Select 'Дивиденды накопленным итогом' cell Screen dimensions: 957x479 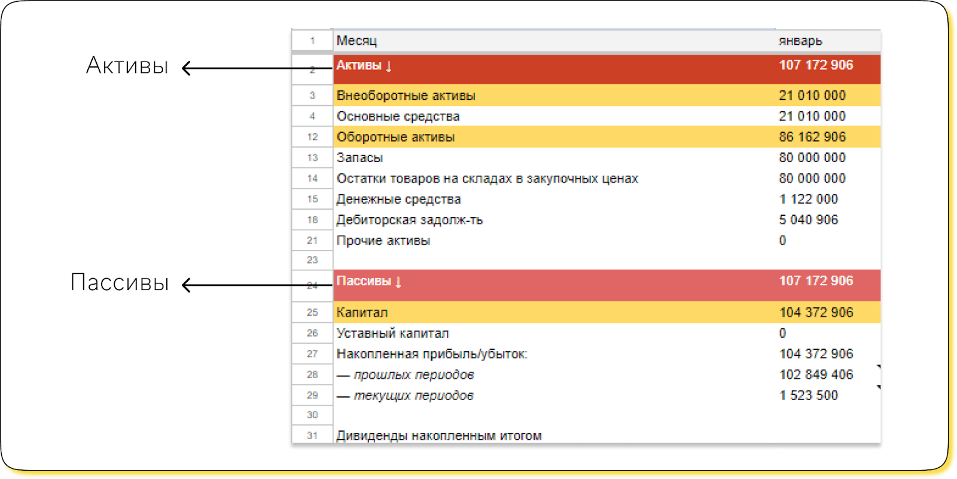438,435
